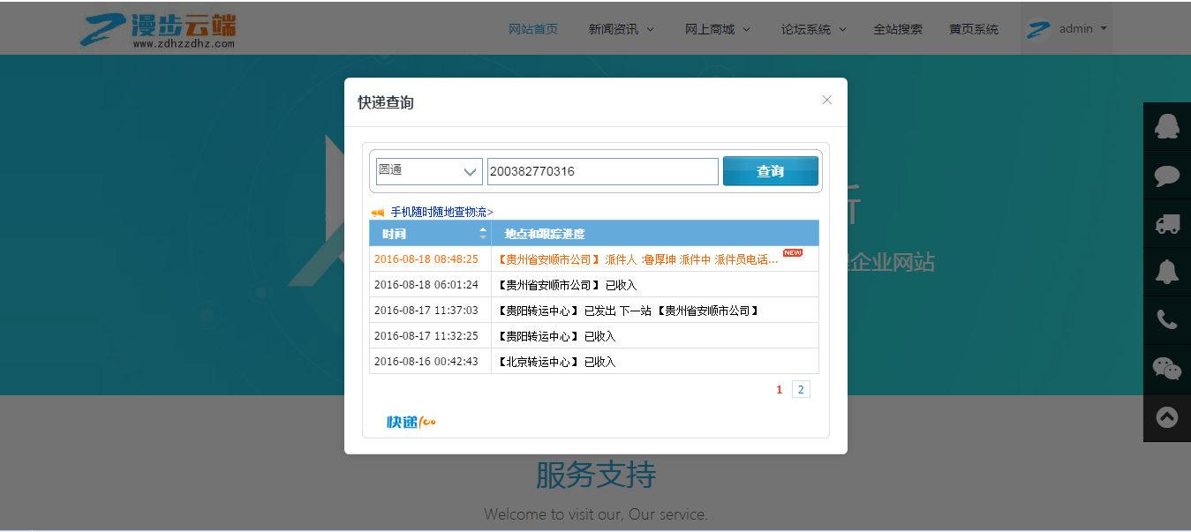Open the 网上商城 menu
The height and width of the screenshot is (532, 1191).
tap(717, 29)
